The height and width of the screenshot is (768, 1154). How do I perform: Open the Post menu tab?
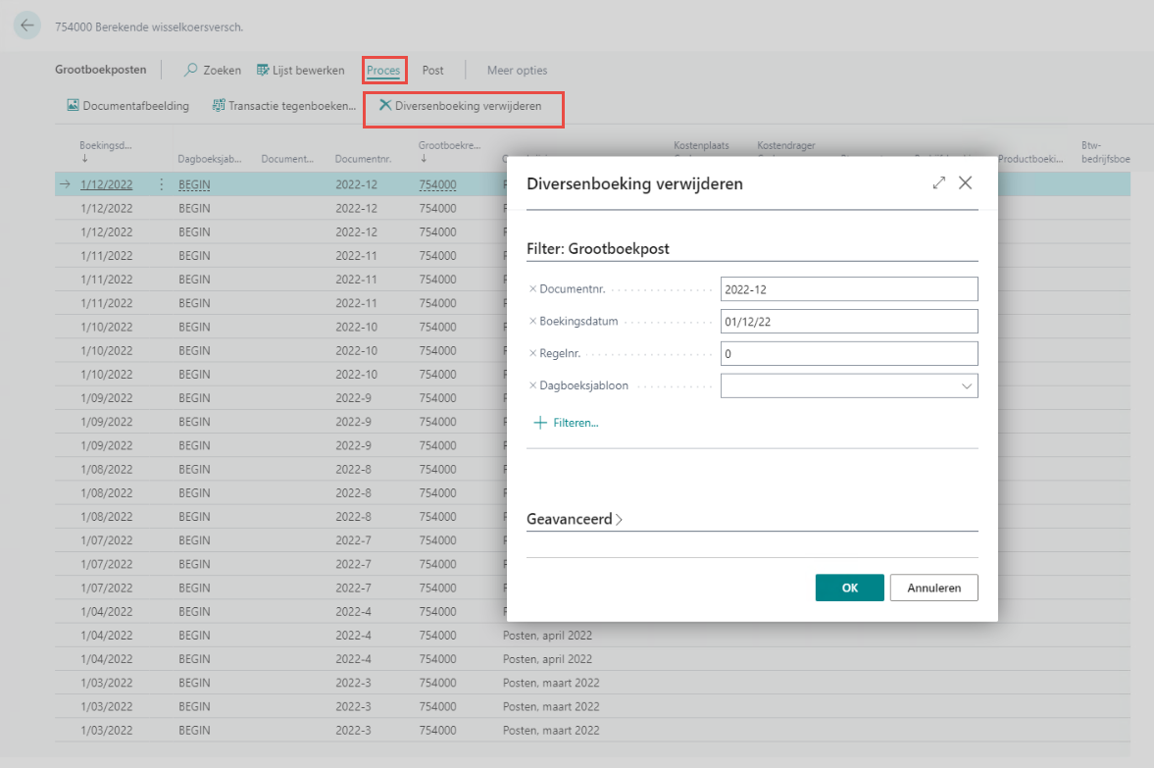[x=432, y=71]
